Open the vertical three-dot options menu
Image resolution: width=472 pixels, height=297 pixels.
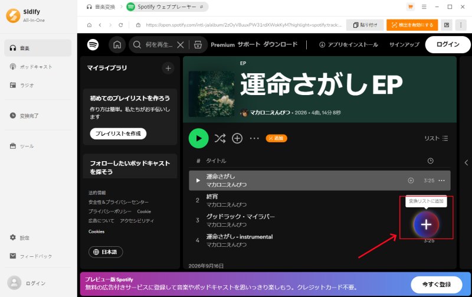coord(461,25)
